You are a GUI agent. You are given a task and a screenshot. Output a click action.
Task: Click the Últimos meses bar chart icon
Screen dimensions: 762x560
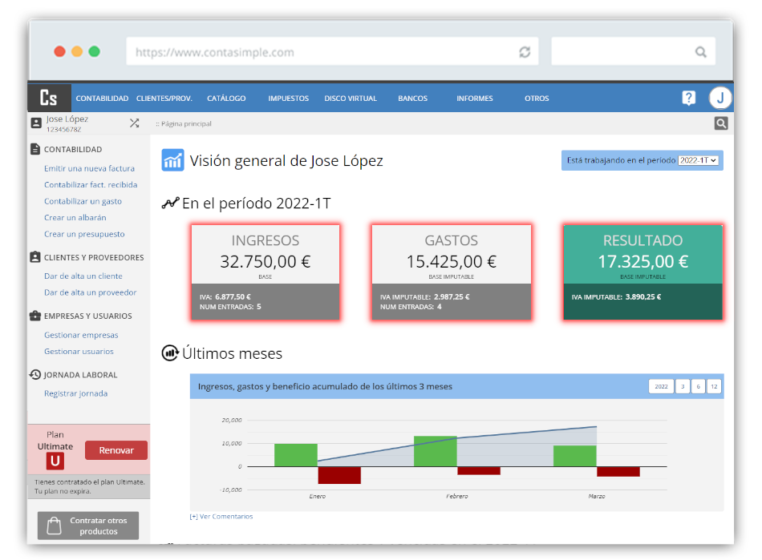170,353
